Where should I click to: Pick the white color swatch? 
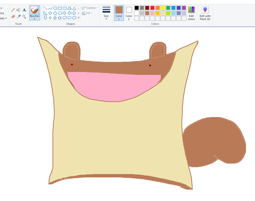[137, 13]
